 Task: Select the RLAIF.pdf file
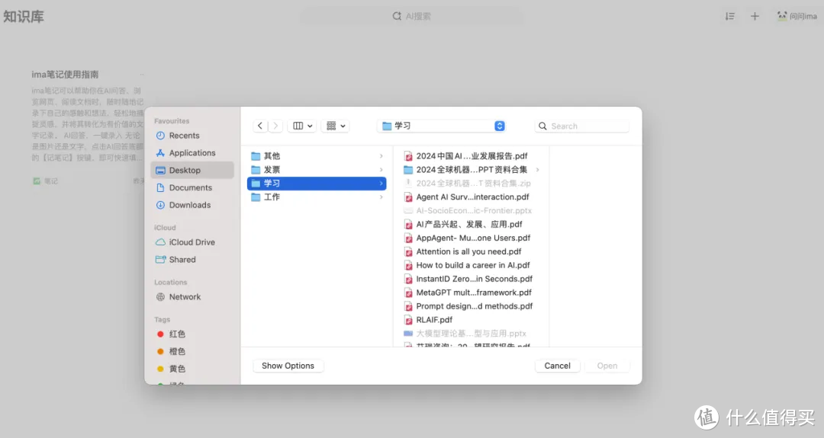472,319
